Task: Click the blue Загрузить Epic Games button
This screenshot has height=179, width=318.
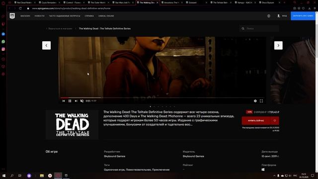Action: (x=303, y=16)
